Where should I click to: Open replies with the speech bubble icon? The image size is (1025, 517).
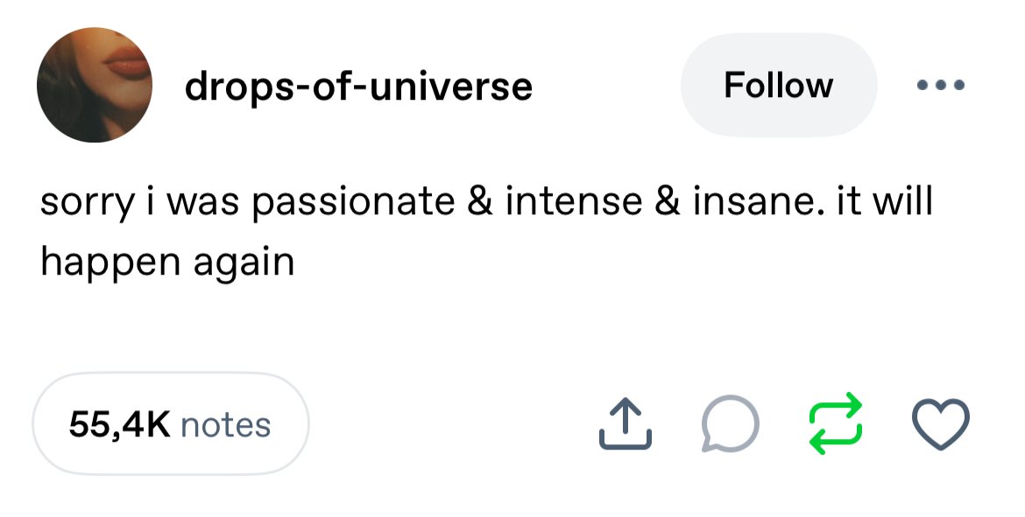[x=728, y=425]
